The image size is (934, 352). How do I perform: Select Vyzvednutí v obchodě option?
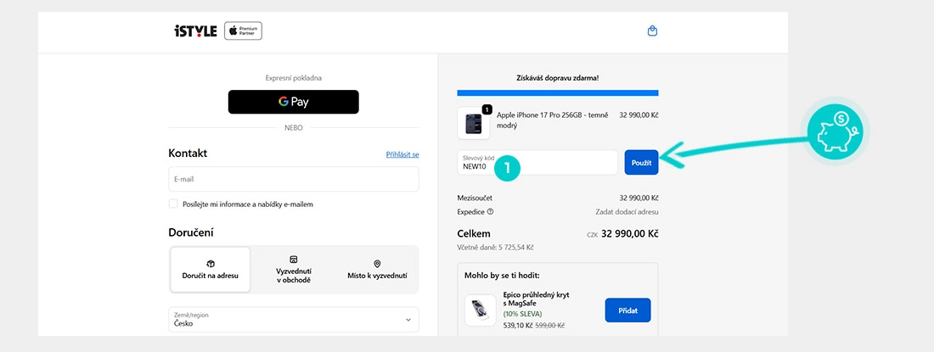pos(293,270)
